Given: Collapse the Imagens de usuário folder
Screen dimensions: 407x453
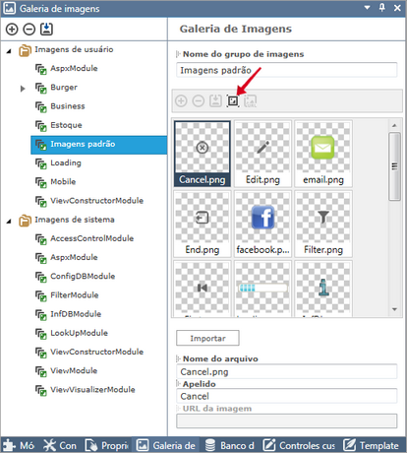Looking at the screenshot, I should coord(9,51).
